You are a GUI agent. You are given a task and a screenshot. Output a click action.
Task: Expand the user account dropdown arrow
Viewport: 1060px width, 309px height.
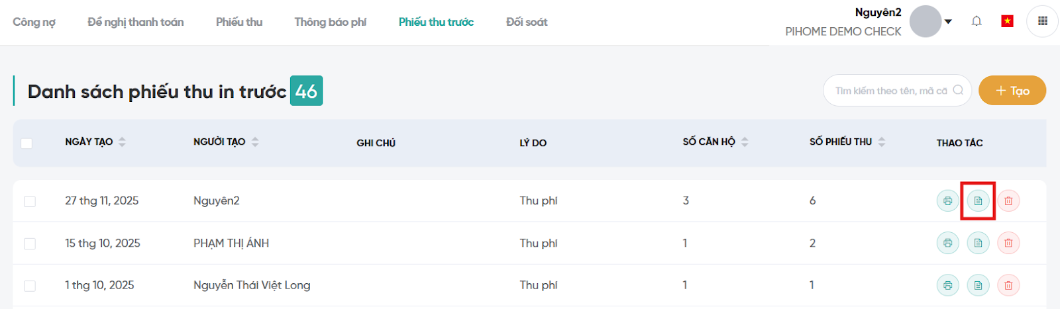(948, 22)
